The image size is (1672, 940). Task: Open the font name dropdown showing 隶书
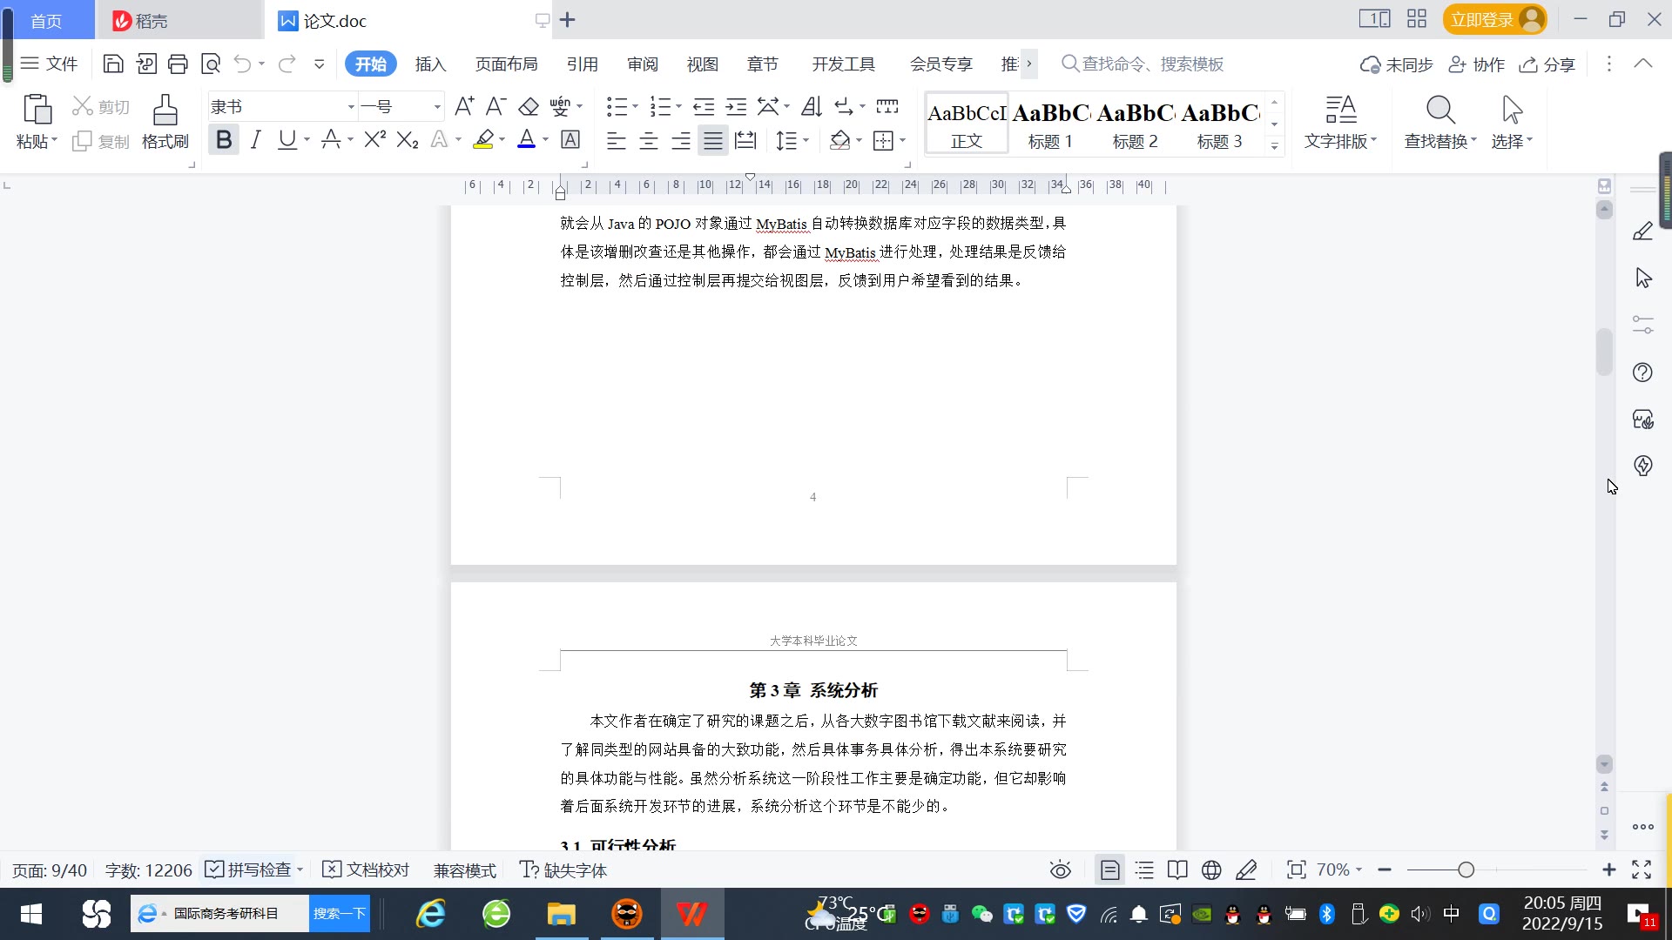351,107
